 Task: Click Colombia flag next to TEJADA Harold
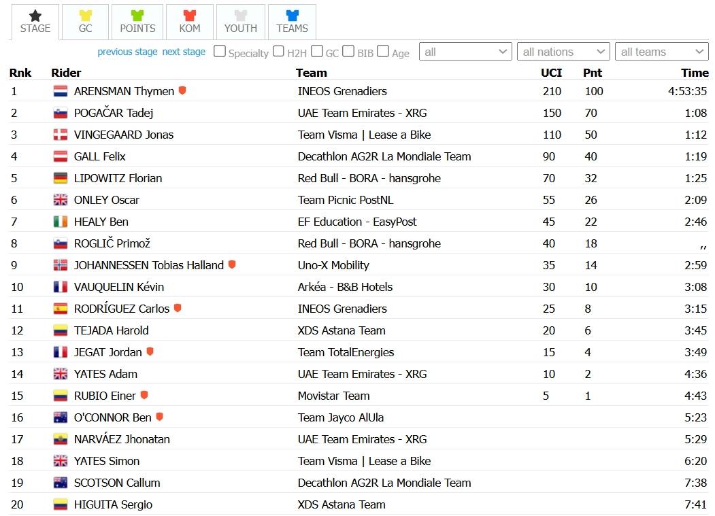(60, 330)
